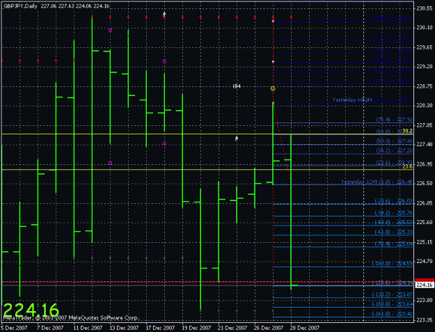Select the (-138.2) - 223.87 Fibonacci label
This screenshot has height=332, width=435.
tap(393, 295)
